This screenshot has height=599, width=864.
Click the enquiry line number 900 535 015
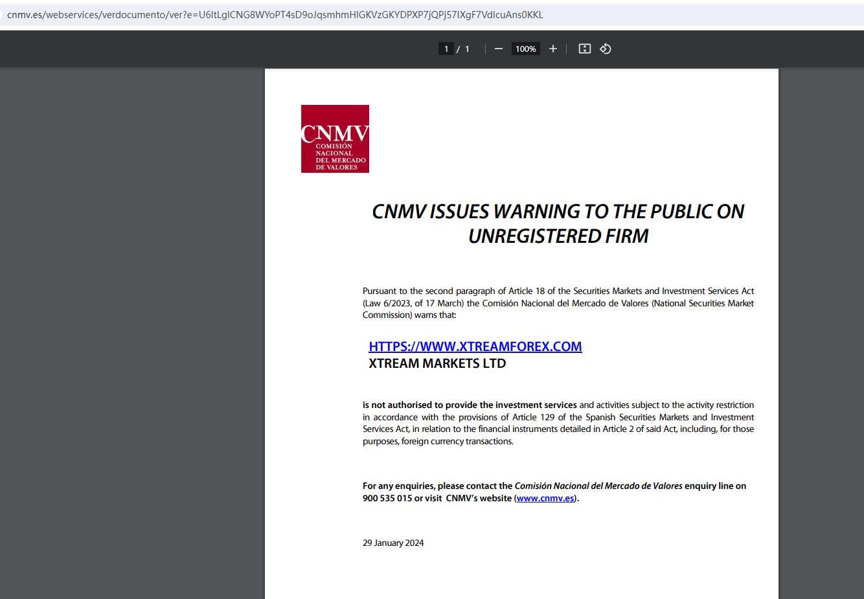387,498
